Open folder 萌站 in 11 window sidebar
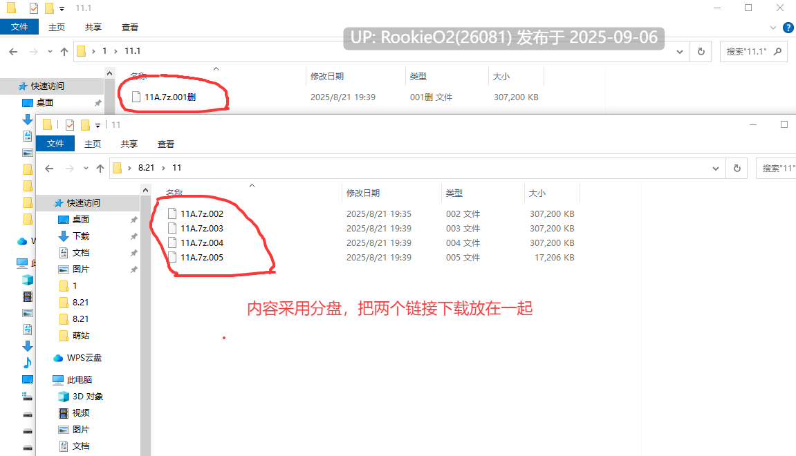796x456 pixels. tap(81, 336)
